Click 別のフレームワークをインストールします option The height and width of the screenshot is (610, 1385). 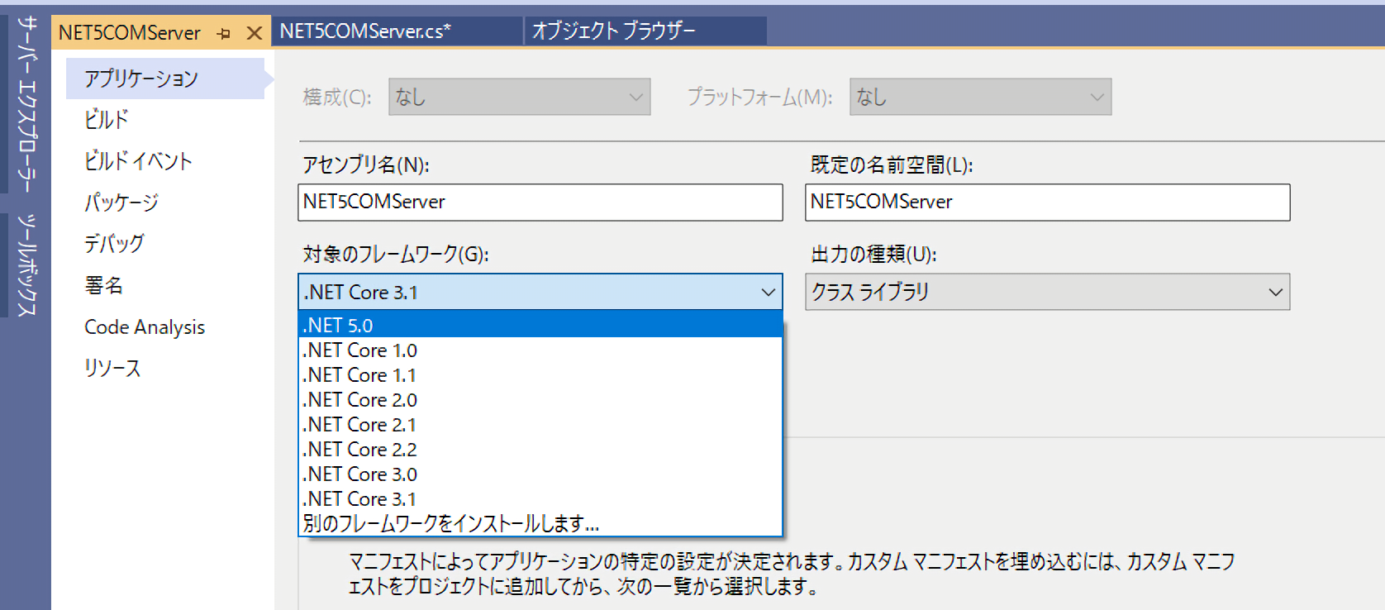coord(450,524)
